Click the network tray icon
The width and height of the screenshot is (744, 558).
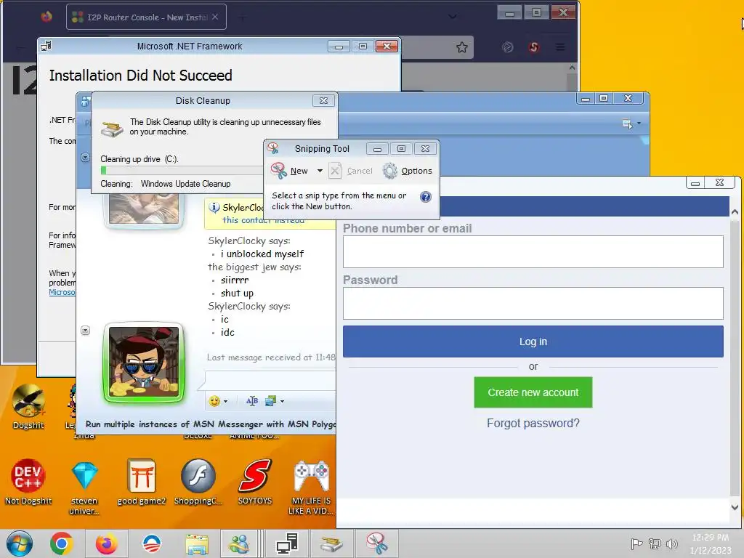[655, 543]
